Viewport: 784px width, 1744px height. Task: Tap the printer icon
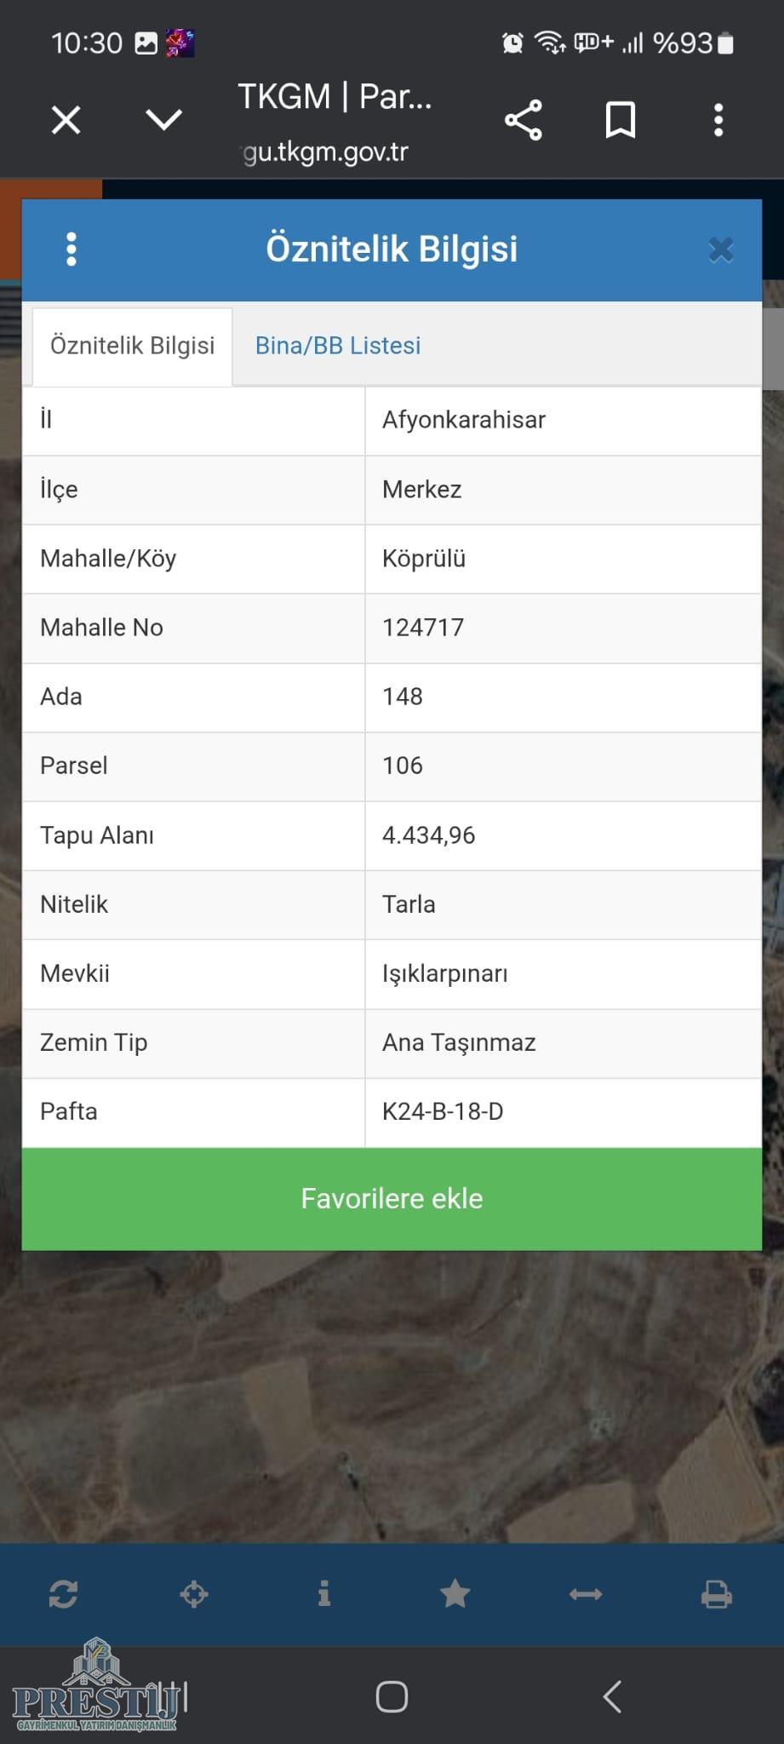[x=716, y=1593]
